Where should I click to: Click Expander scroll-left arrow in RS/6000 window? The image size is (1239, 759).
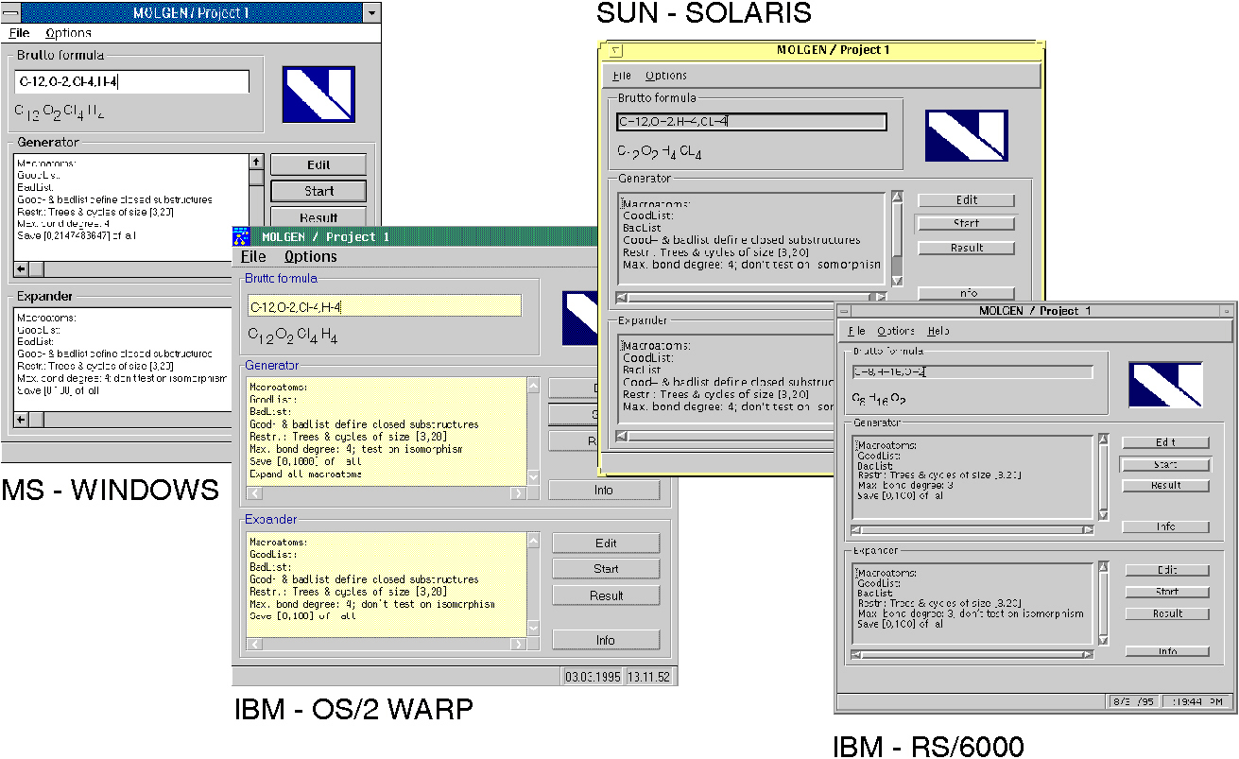pyautogui.click(x=856, y=654)
